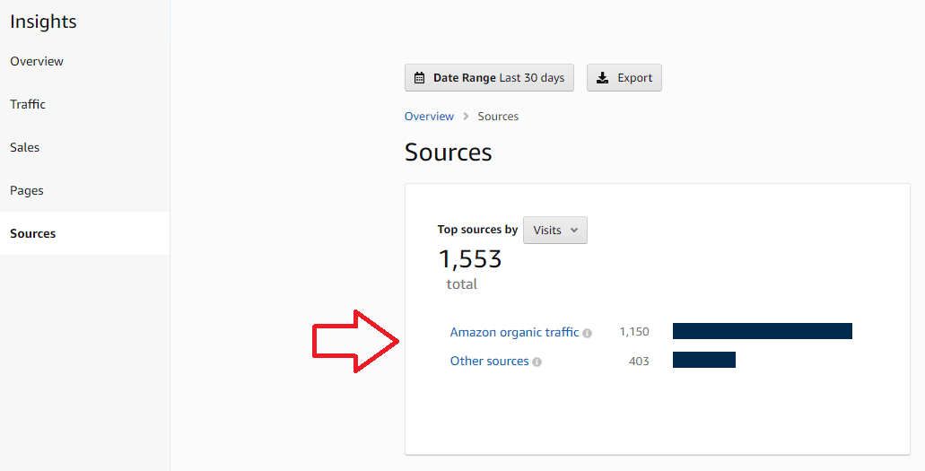This screenshot has height=471, width=925.
Task: Click the Sources page heading
Action: 449,153
